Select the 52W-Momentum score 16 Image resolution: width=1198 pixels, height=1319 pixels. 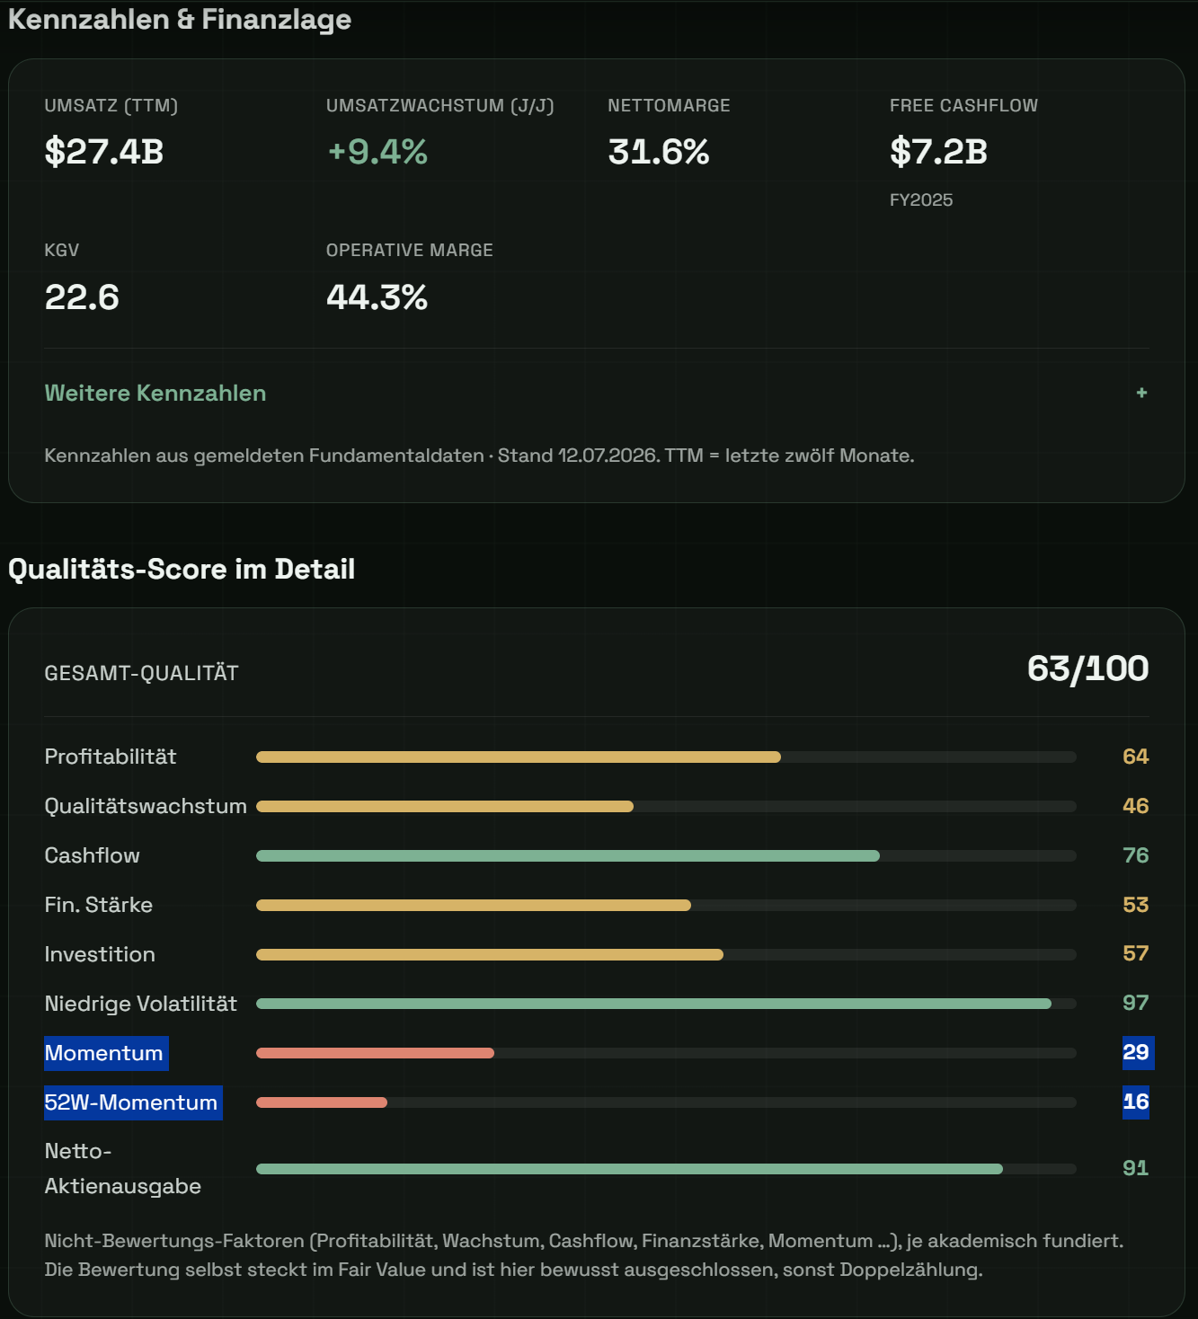tap(1136, 1102)
